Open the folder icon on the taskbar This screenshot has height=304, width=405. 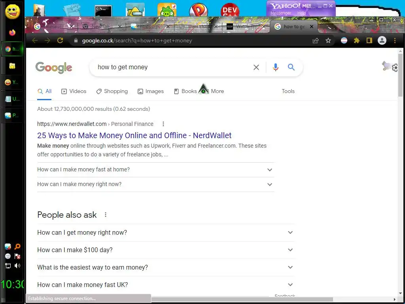click(x=12, y=66)
